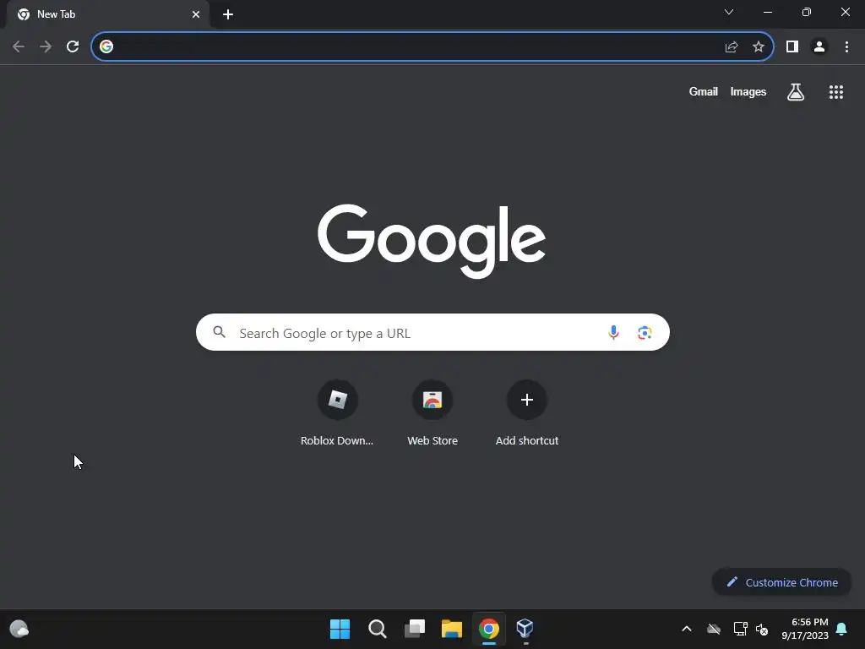Click the muted volume tray icon
This screenshot has width=865, height=649.
click(762, 629)
